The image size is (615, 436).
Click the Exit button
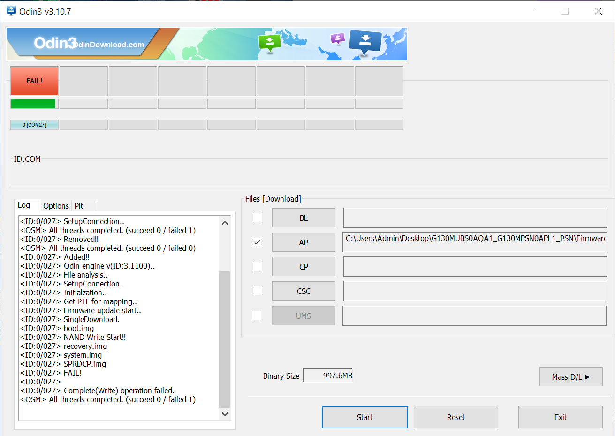point(561,417)
